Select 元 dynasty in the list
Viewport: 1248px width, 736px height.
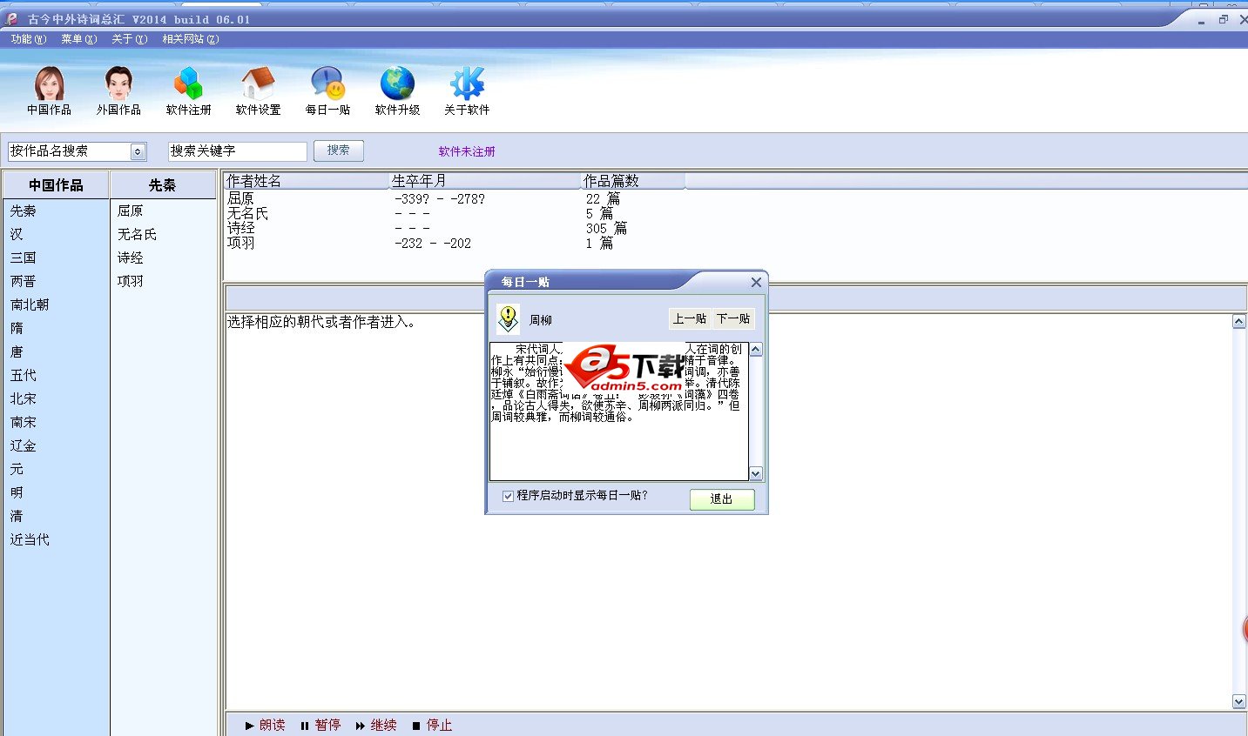tap(17, 469)
